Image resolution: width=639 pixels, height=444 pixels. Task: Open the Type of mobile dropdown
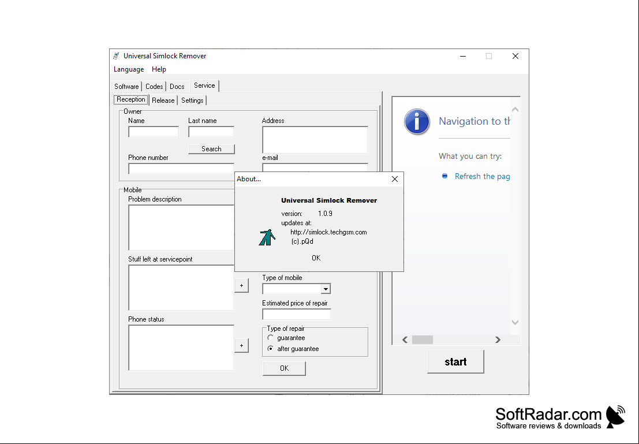point(326,289)
